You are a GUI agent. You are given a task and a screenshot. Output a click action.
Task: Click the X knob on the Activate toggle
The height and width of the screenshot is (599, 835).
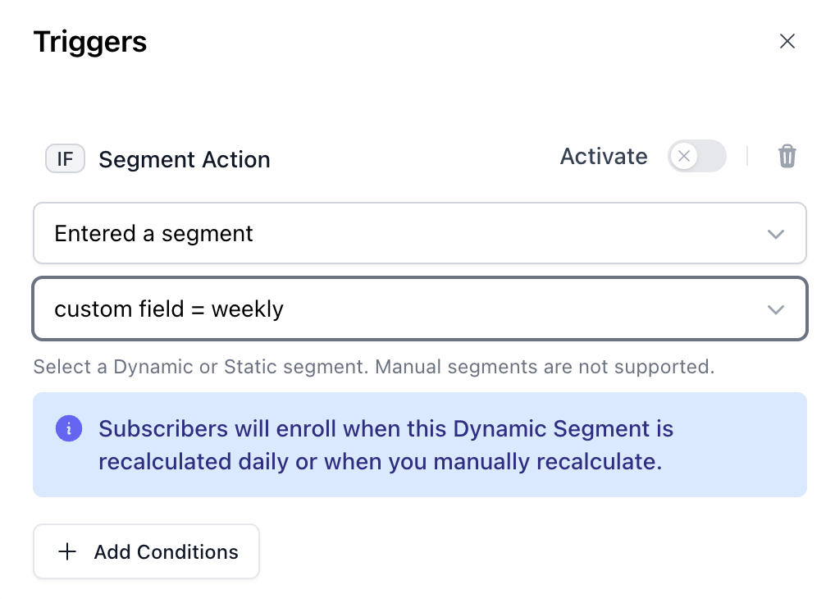(x=684, y=156)
